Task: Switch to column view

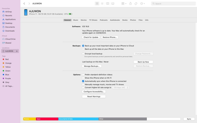Action: coord(107,3)
